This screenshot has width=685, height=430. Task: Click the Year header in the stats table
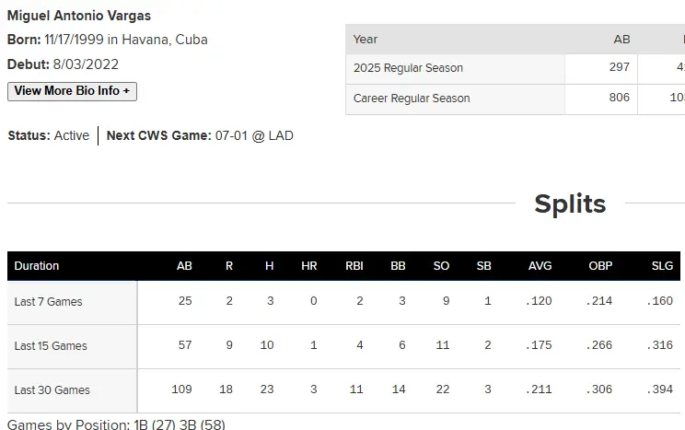(366, 40)
